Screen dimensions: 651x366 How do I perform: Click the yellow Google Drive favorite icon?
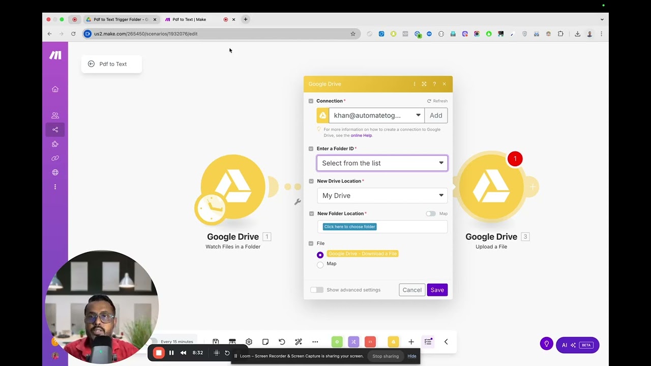pyautogui.click(x=393, y=342)
